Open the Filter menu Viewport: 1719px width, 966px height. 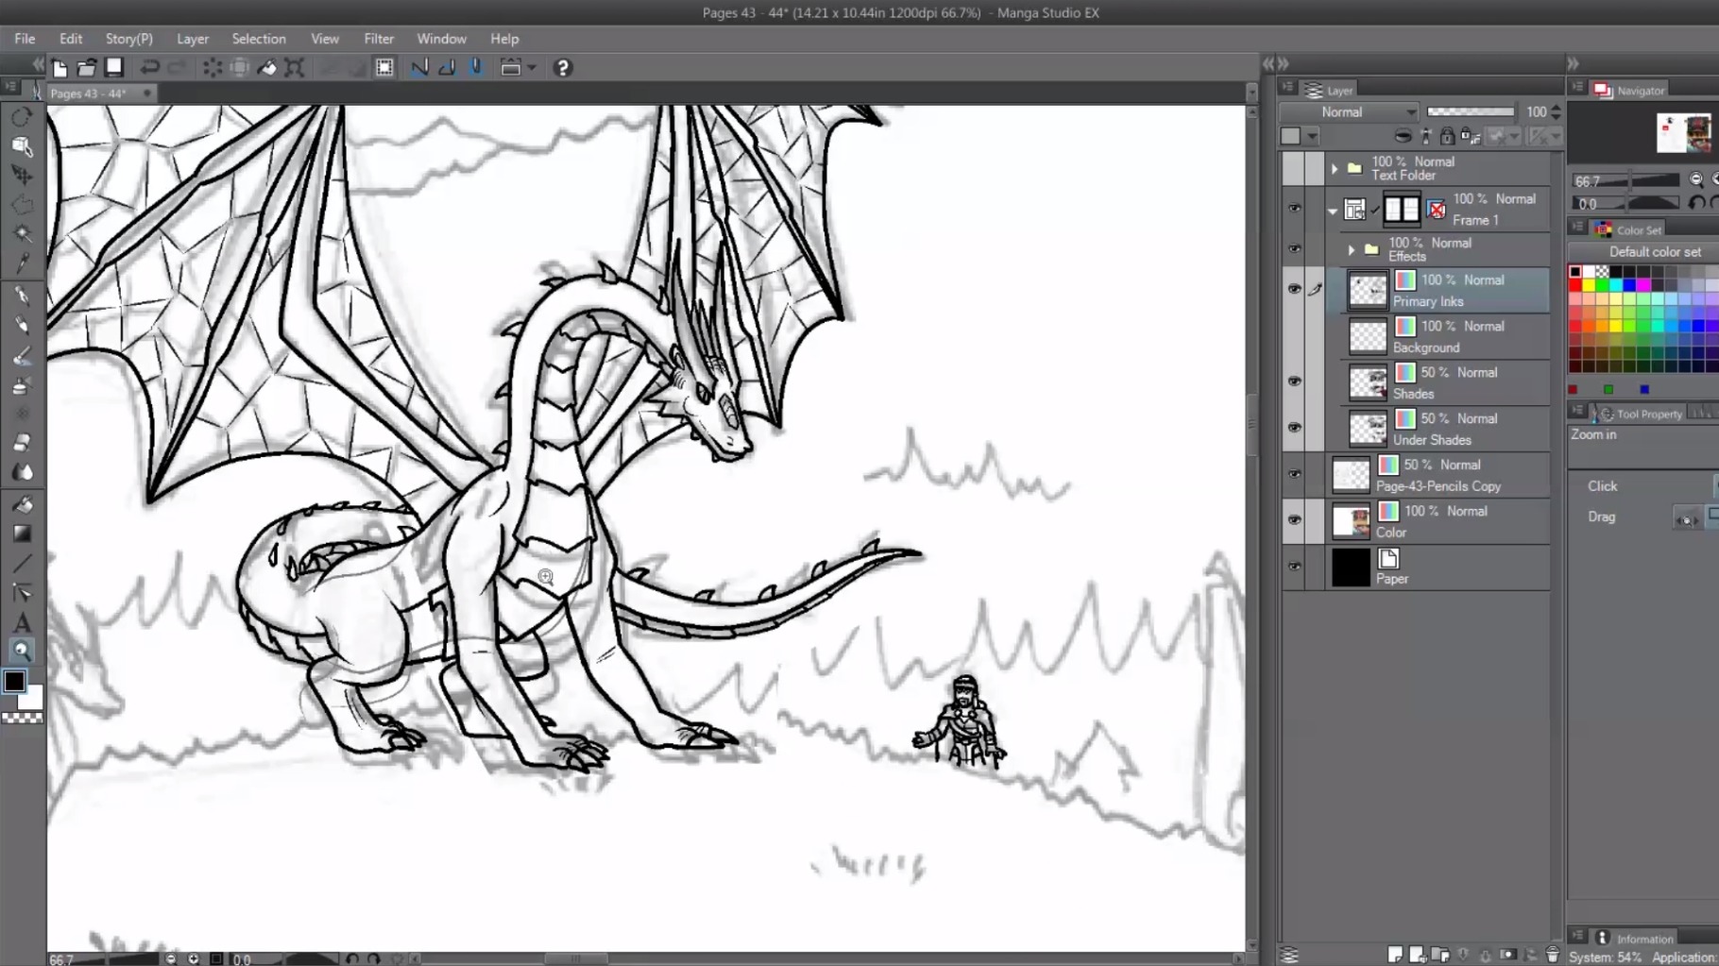pyautogui.click(x=379, y=39)
